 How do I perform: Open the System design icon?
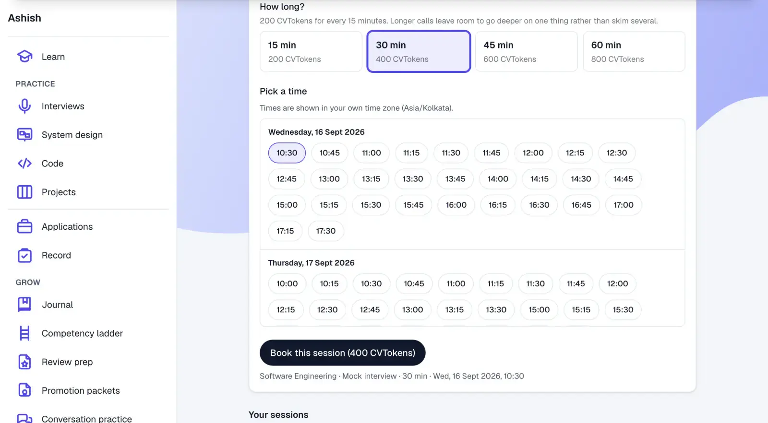[24, 135]
